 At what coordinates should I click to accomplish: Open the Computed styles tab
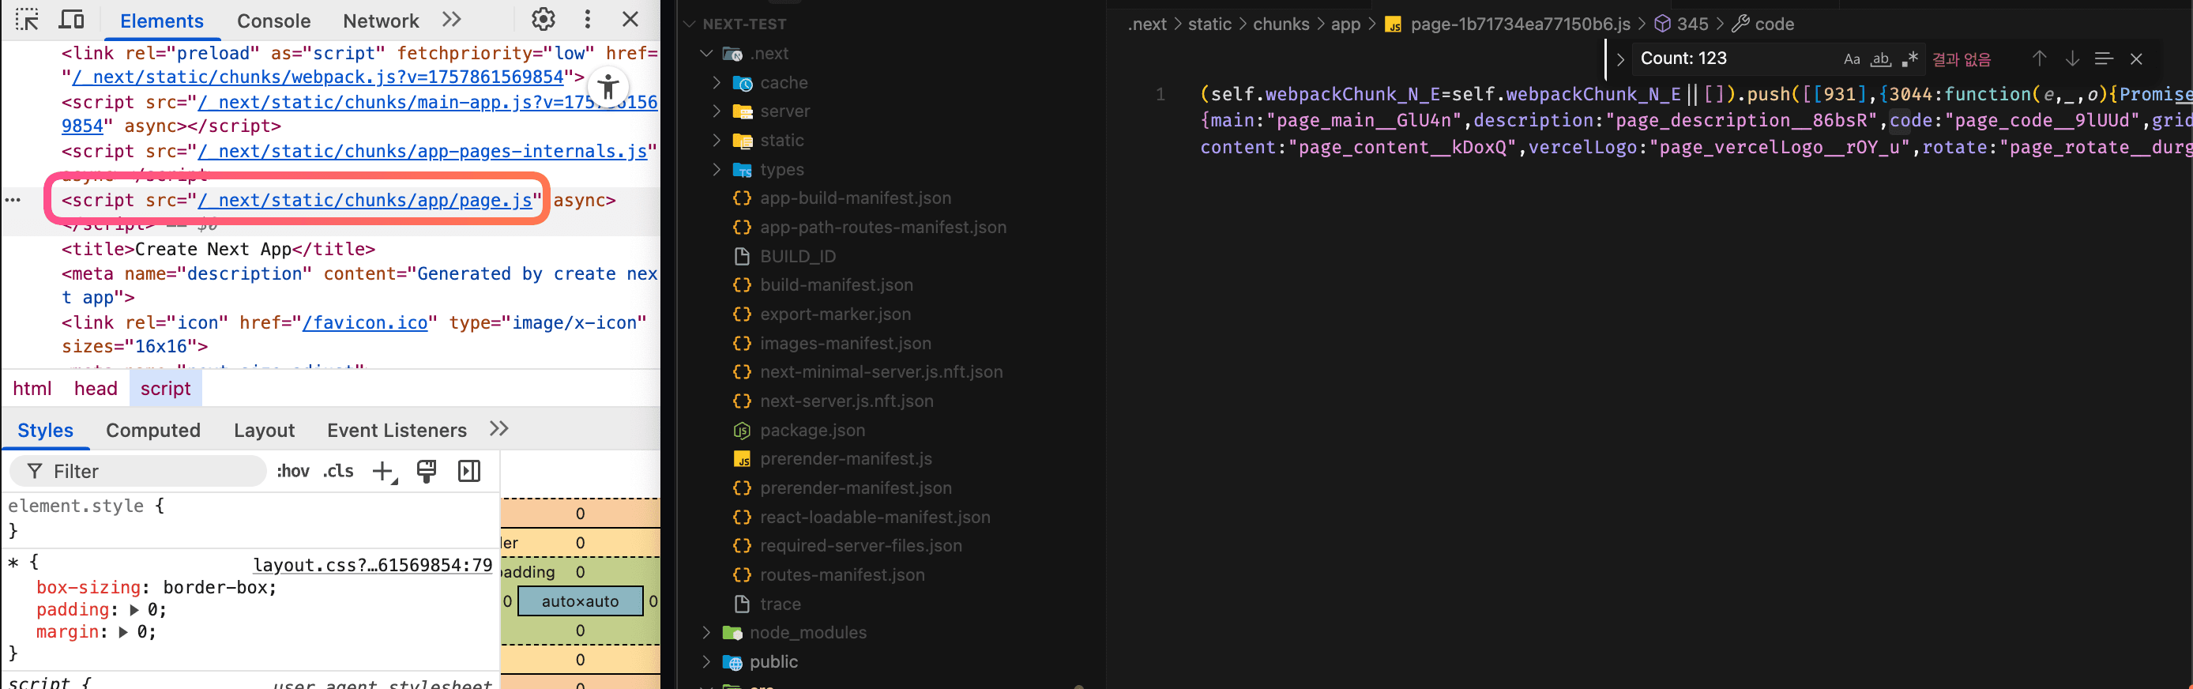153,430
